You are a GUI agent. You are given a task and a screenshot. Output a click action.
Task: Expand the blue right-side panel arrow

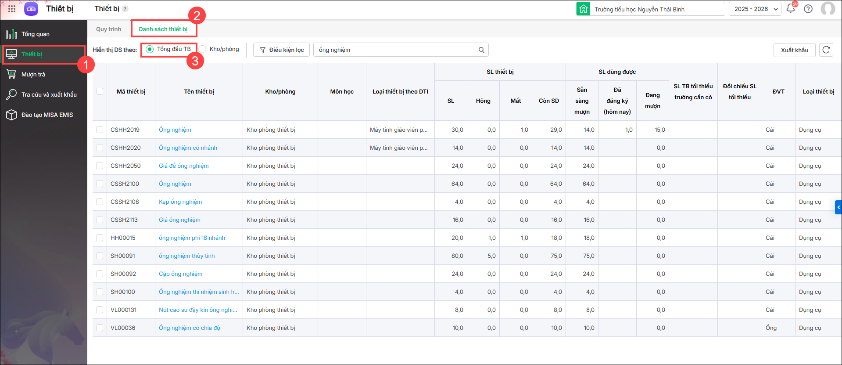[x=838, y=207]
